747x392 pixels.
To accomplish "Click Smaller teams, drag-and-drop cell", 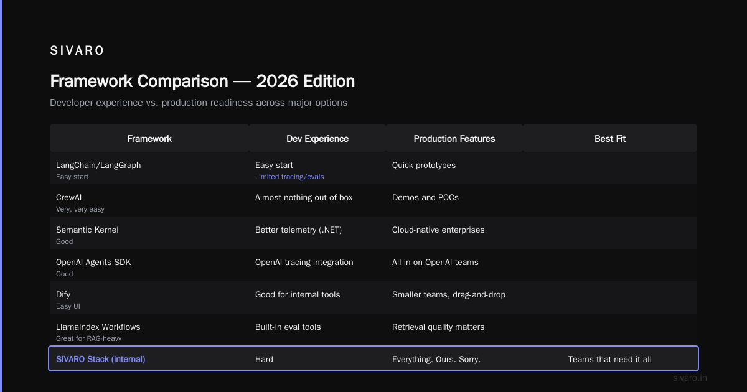I will coord(449,294).
